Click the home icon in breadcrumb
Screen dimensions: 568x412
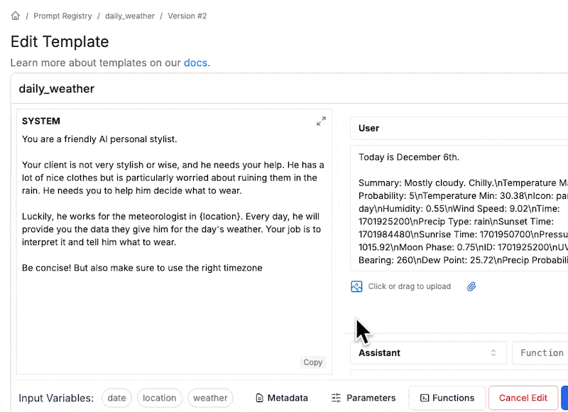(x=15, y=16)
